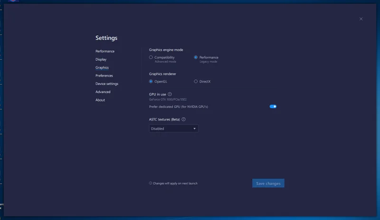Viewport: 380px width, 220px height.
Task: Open the Display settings tab
Action: (101, 59)
